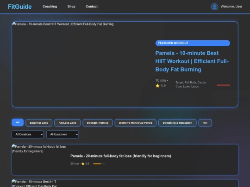Toggle the Fat Loss Zone filter
The image size is (250, 187).
tap(67, 123)
